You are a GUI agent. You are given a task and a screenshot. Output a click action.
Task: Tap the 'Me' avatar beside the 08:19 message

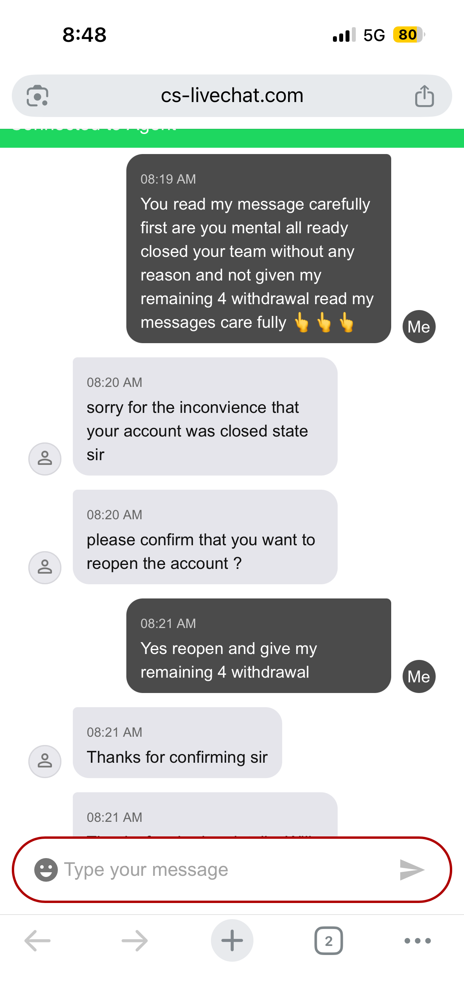tap(419, 327)
